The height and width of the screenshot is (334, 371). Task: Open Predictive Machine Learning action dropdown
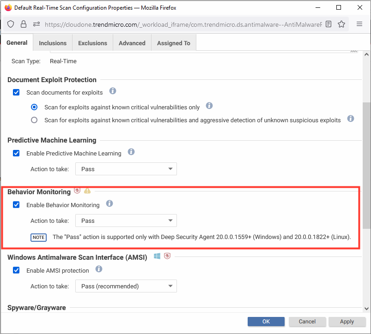point(126,169)
